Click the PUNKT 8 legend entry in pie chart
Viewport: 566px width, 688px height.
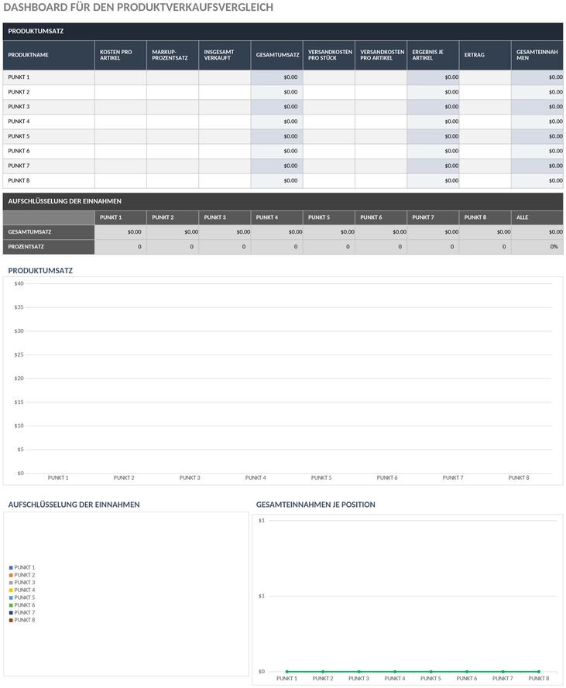22,620
